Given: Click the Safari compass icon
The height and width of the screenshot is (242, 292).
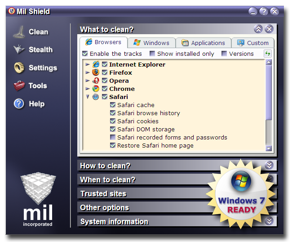Looking at the screenshot, I should pyautogui.click(x=96, y=97).
